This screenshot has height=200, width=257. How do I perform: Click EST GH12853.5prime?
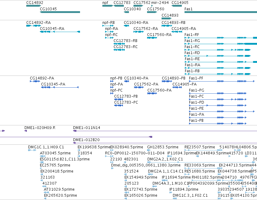163,147
